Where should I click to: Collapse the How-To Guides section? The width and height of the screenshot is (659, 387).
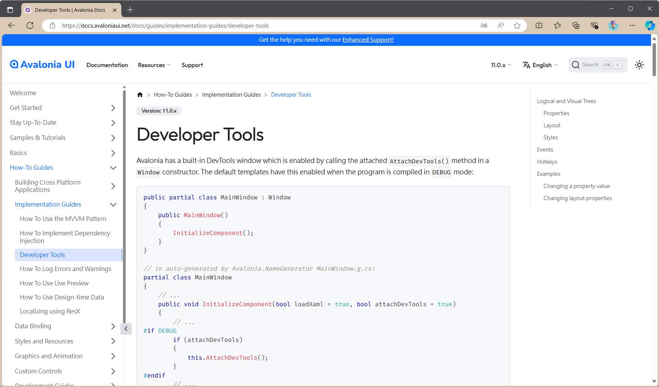pos(113,168)
